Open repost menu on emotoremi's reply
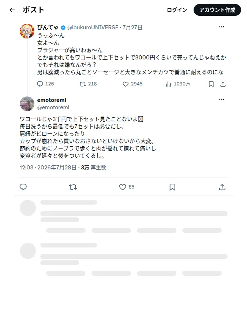Image resolution: width=247 pixels, height=330 pixels. pos(73,187)
